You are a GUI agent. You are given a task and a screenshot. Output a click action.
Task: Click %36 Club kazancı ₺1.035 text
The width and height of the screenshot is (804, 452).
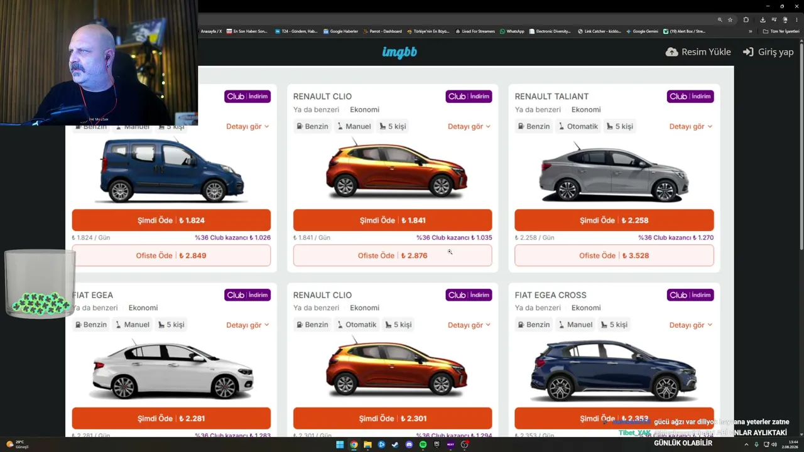pos(454,238)
